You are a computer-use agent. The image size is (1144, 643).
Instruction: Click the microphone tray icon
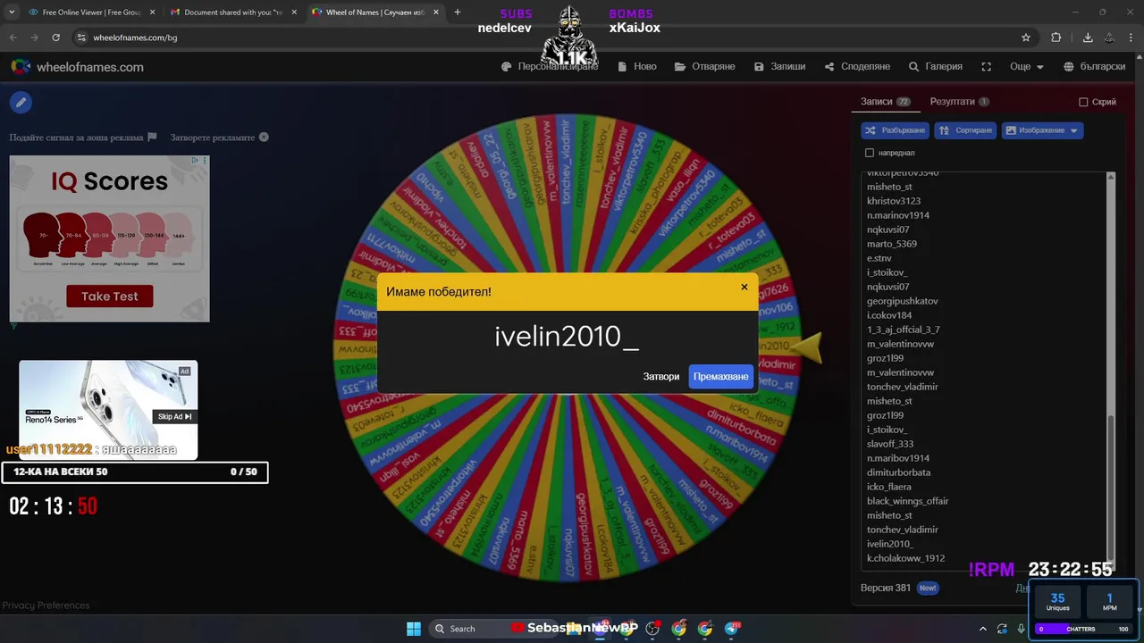pos(1021,629)
